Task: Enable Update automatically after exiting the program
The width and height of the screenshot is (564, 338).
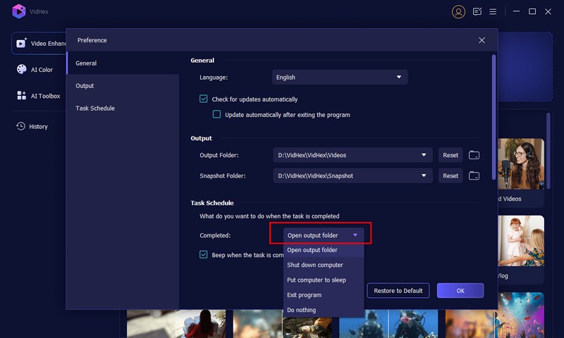Action: tap(217, 115)
